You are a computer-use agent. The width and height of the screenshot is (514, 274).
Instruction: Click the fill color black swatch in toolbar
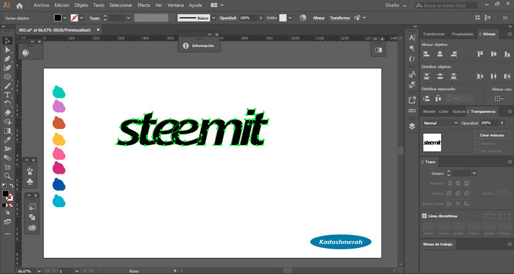click(x=5, y=194)
